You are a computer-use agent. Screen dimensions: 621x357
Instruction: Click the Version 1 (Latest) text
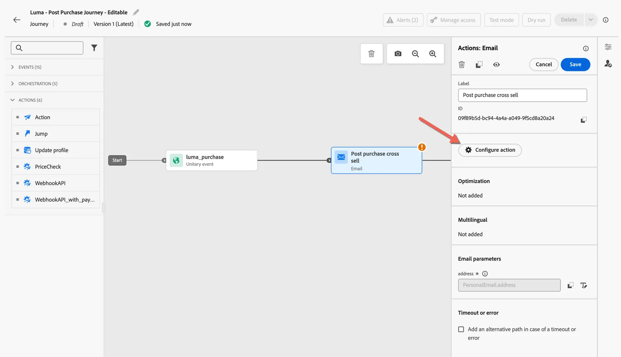(113, 24)
